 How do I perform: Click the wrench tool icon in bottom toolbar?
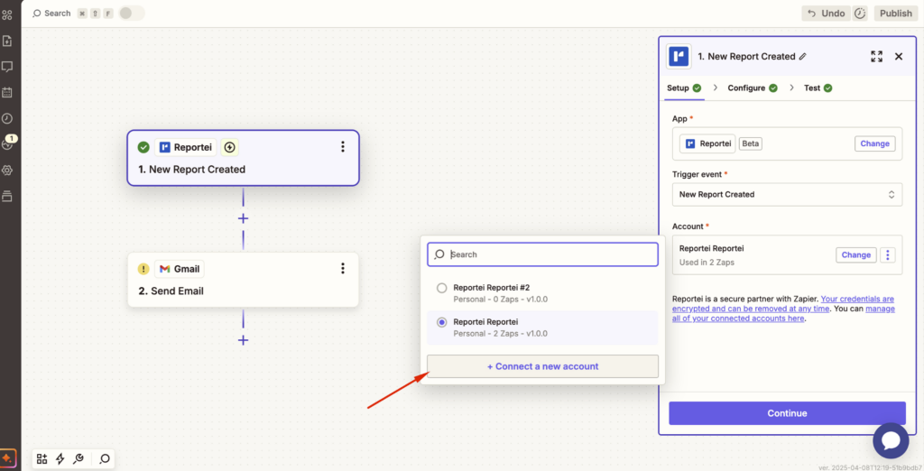pyautogui.click(x=78, y=458)
